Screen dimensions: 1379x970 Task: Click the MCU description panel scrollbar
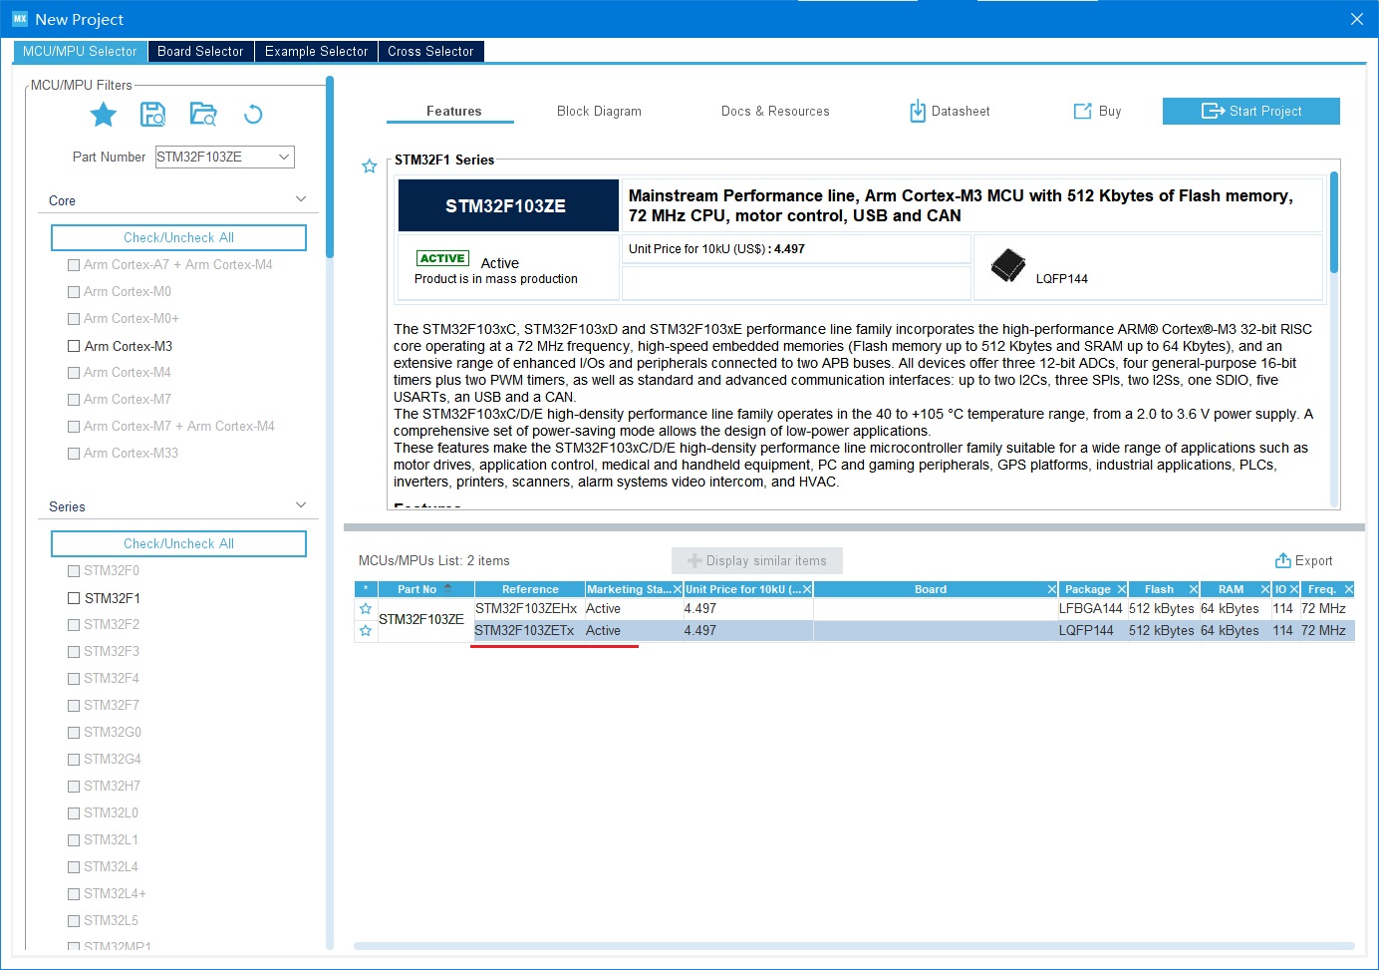tap(1334, 223)
